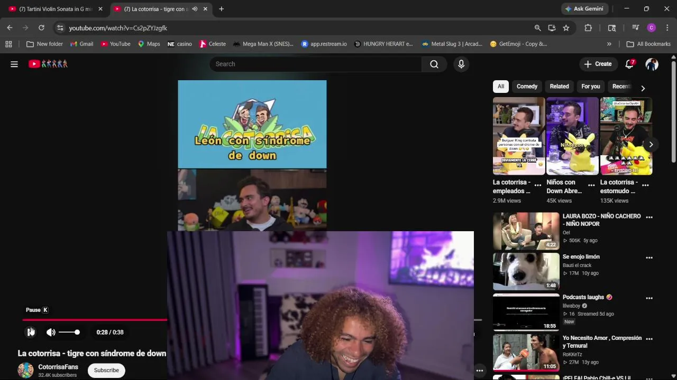
Task: Open options for 'Niños con Down Abre' short
Action: (591, 185)
